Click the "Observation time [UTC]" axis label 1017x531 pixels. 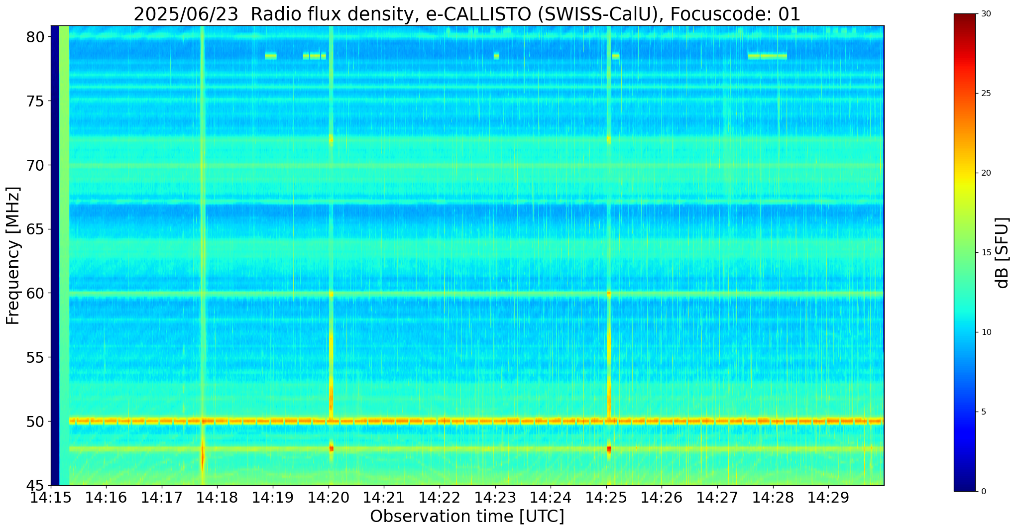[x=467, y=517]
